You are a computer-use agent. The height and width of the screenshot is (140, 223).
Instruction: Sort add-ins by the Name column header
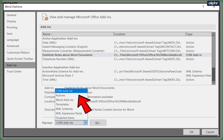coord(78,34)
